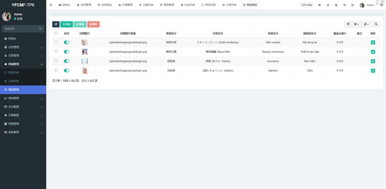This screenshot has width=386, height=189.
Task: Open the Insurance row cover thumbnail
Action: pos(85,61)
